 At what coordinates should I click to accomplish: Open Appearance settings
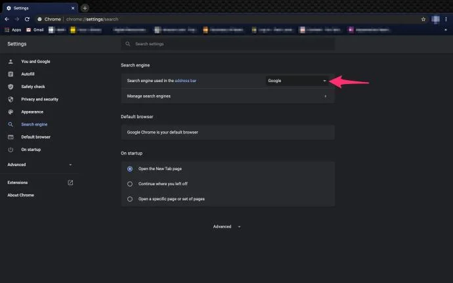32,112
